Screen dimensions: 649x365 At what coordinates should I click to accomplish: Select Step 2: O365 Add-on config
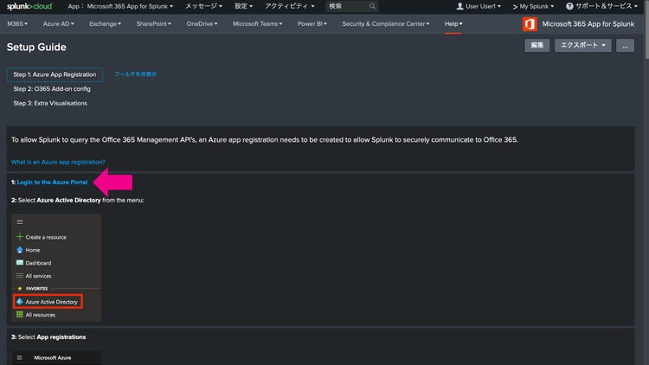point(52,89)
